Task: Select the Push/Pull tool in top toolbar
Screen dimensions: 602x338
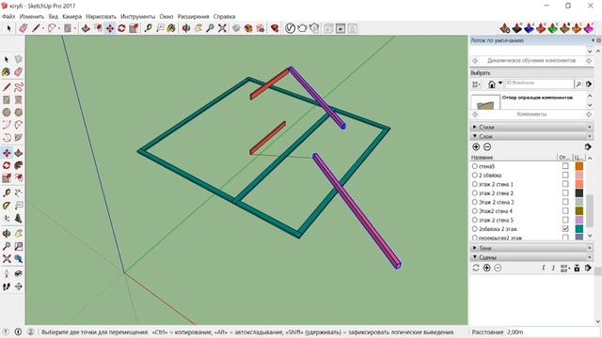Action: click(x=86, y=28)
